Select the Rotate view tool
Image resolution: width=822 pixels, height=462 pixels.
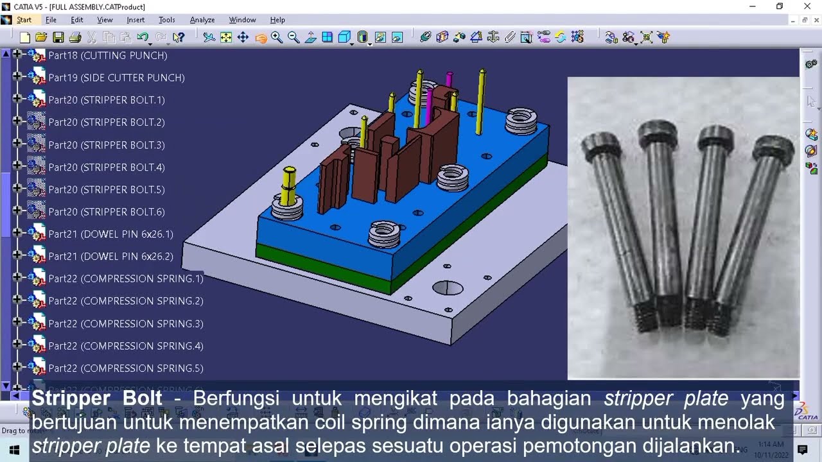pos(260,38)
